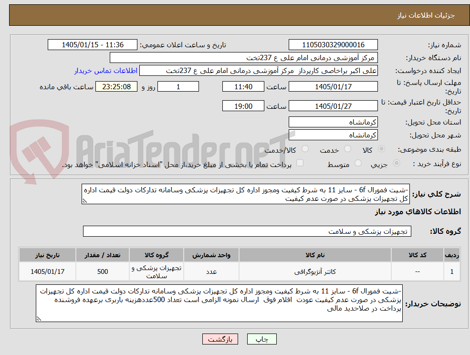The image size is (470, 355).
Task: Click the تعداد / مقدار column header
Action: point(103,255)
